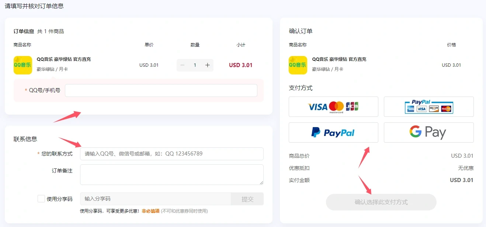486x227 pixels.
Task: Click inside the 订单备注 text area
Action: coord(171,174)
